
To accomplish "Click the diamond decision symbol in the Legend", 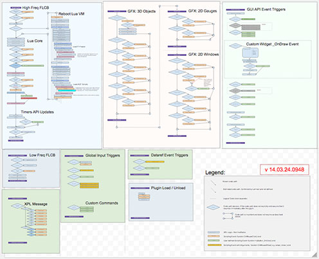I will (213, 208).
